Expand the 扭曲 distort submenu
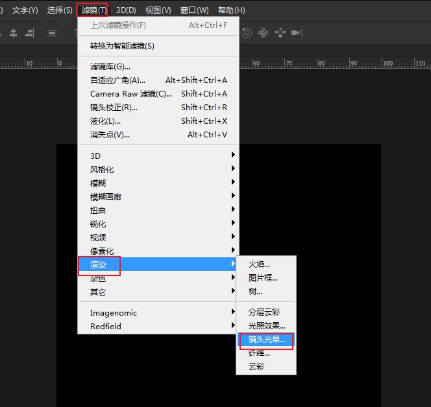The height and width of the screenshot is (407, 431). (158, 210)
